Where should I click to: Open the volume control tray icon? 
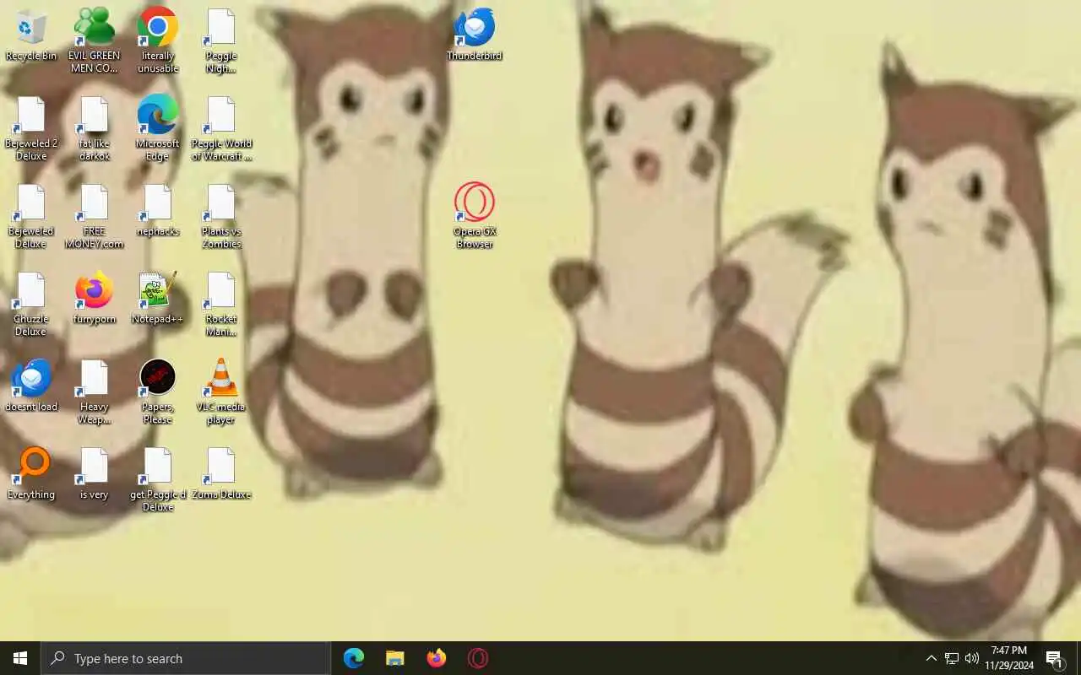pyautogui.click(x=972, y=658)
